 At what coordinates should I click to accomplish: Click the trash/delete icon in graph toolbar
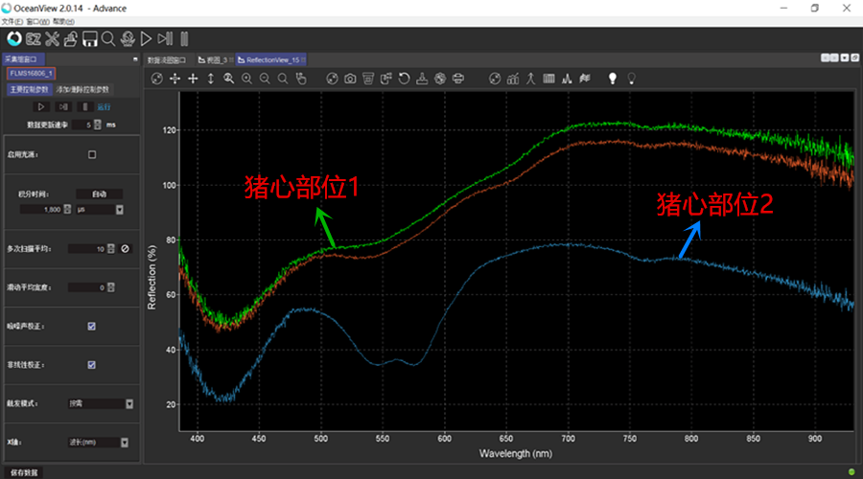368,79
